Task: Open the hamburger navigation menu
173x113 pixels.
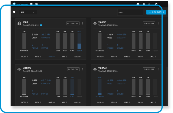Action: 31,4
